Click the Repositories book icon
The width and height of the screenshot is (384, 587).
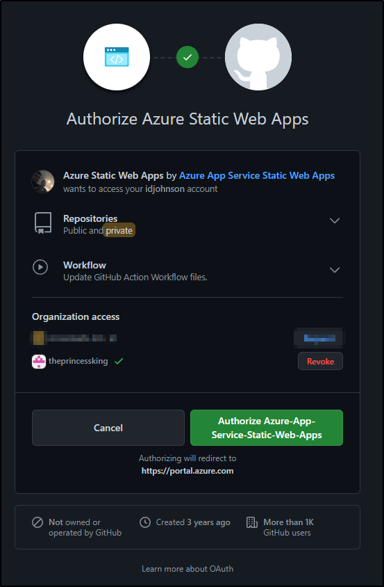pos(43,223)
